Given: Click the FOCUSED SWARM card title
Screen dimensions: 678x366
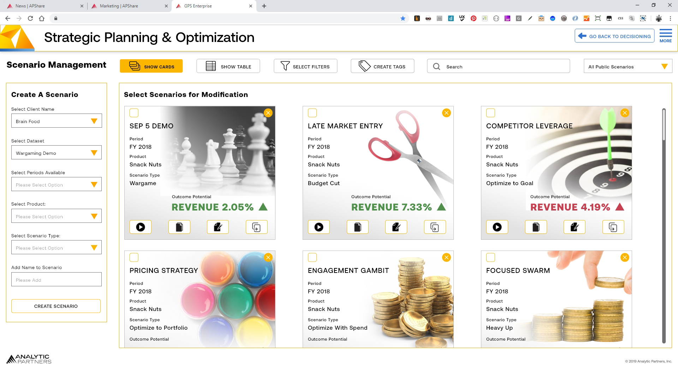Looking at the screenshot, I should (x=518, y=270).
